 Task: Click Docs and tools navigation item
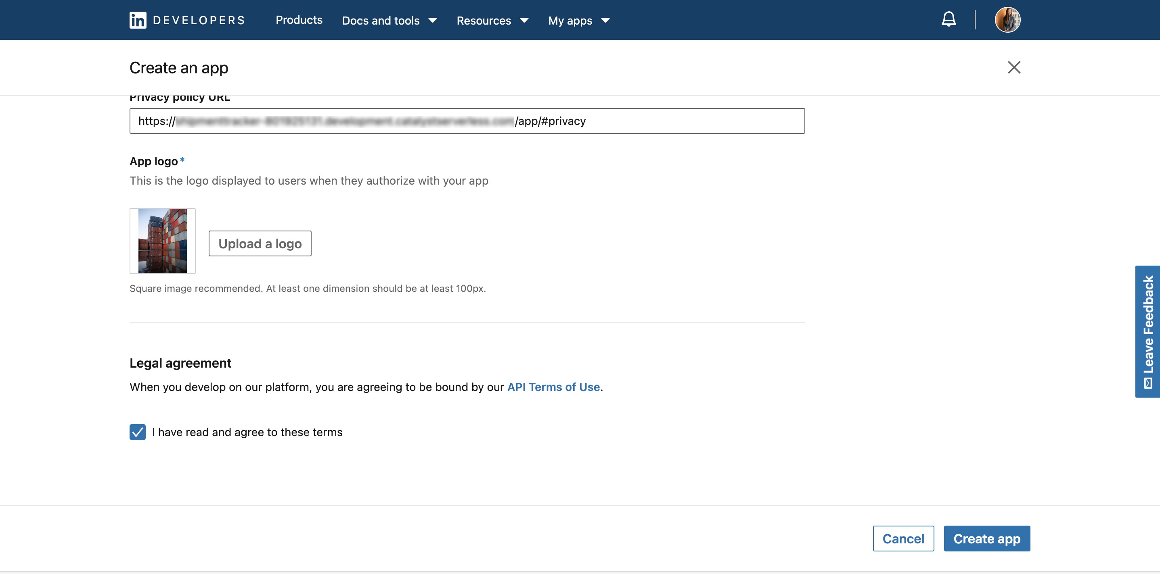tap(381, 20)
